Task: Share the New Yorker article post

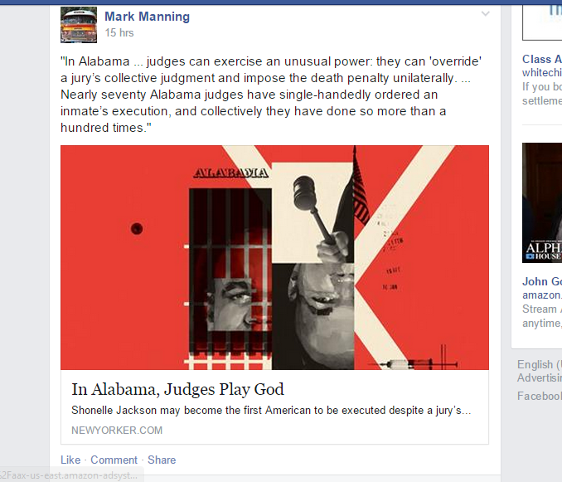Action: tap(162, 460)
